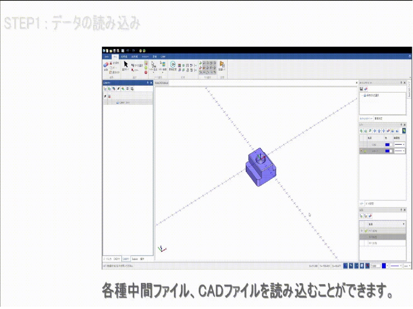
Task: Click the multicolor stripes icon in the ribbon
Action: [x=179, y=65]
